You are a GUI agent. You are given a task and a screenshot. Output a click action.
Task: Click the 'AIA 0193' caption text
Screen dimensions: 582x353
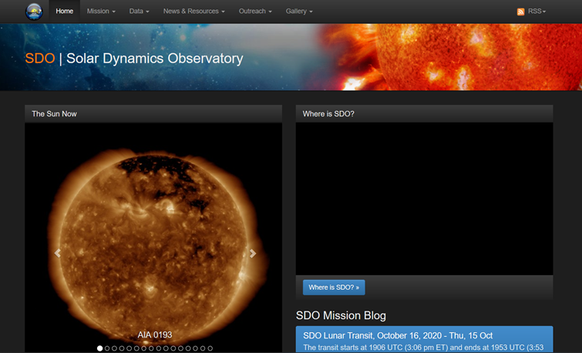(155, 335)
